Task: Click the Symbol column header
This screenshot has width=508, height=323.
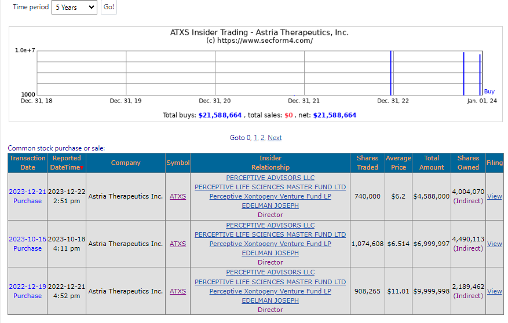Action: click(178, 163)
